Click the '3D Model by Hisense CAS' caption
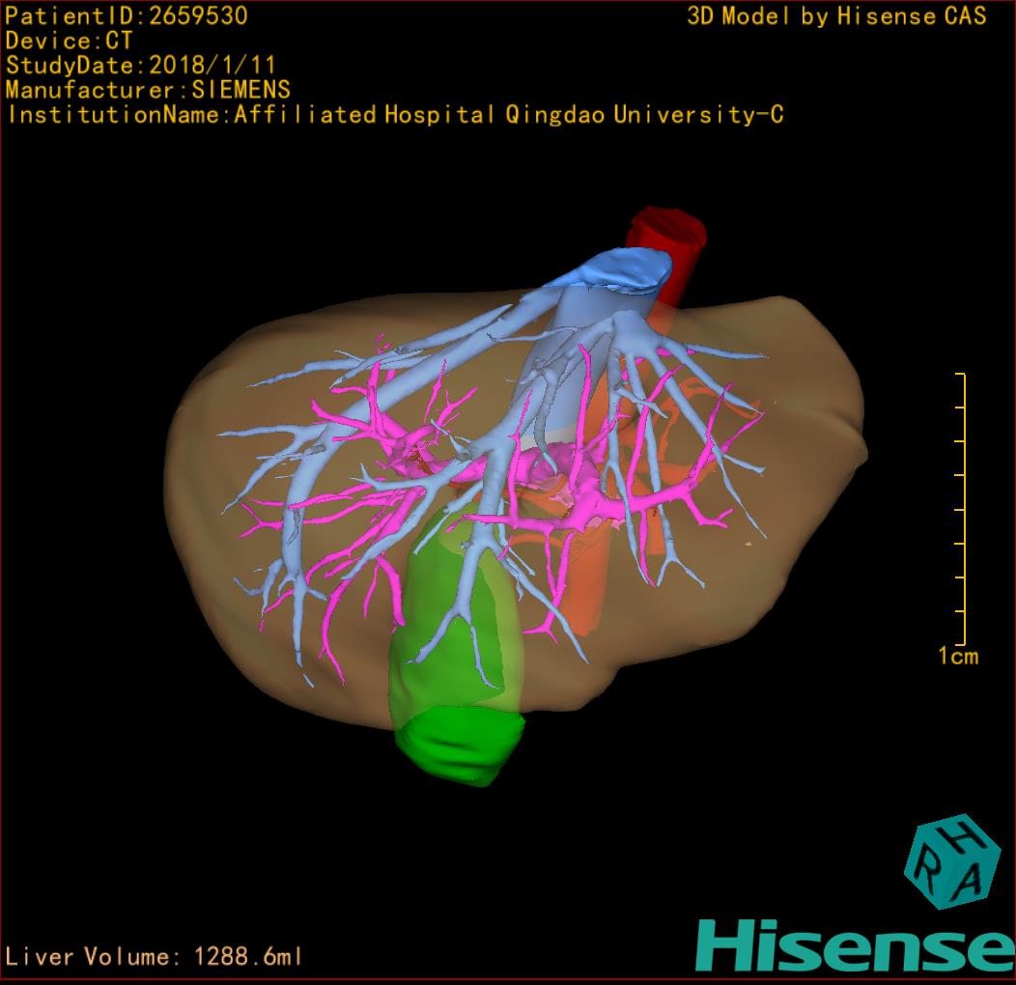1016x985 pixels. (x=836, y=15)
